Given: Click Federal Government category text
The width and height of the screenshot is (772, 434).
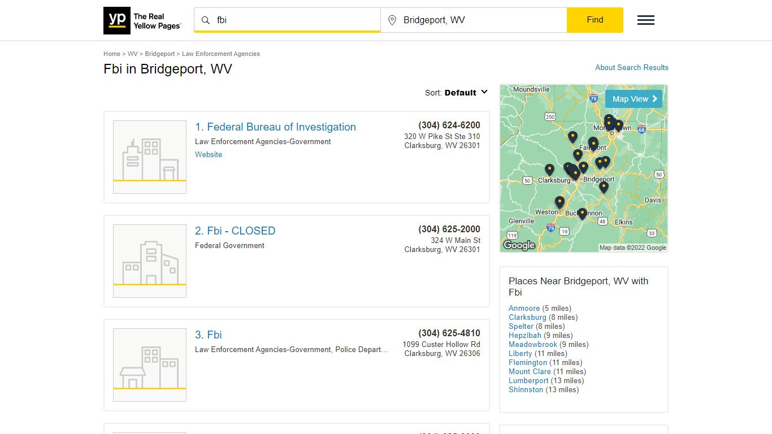Looking at the screenshot, I should pyautogui.click(x=229, y=246).
